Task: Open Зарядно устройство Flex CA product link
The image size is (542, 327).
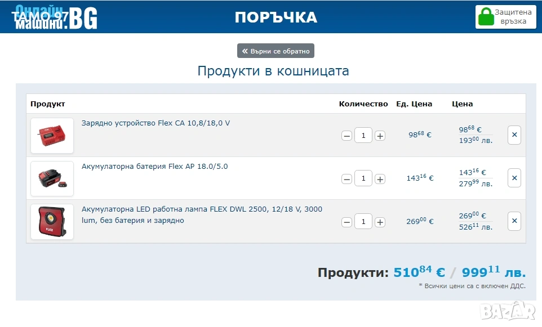Action: click(x=156, y=123)
